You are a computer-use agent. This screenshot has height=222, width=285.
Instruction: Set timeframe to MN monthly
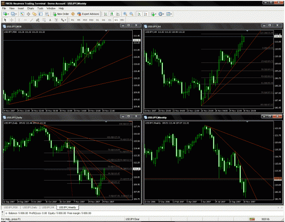pyautogui.click(x=122, y=20)
